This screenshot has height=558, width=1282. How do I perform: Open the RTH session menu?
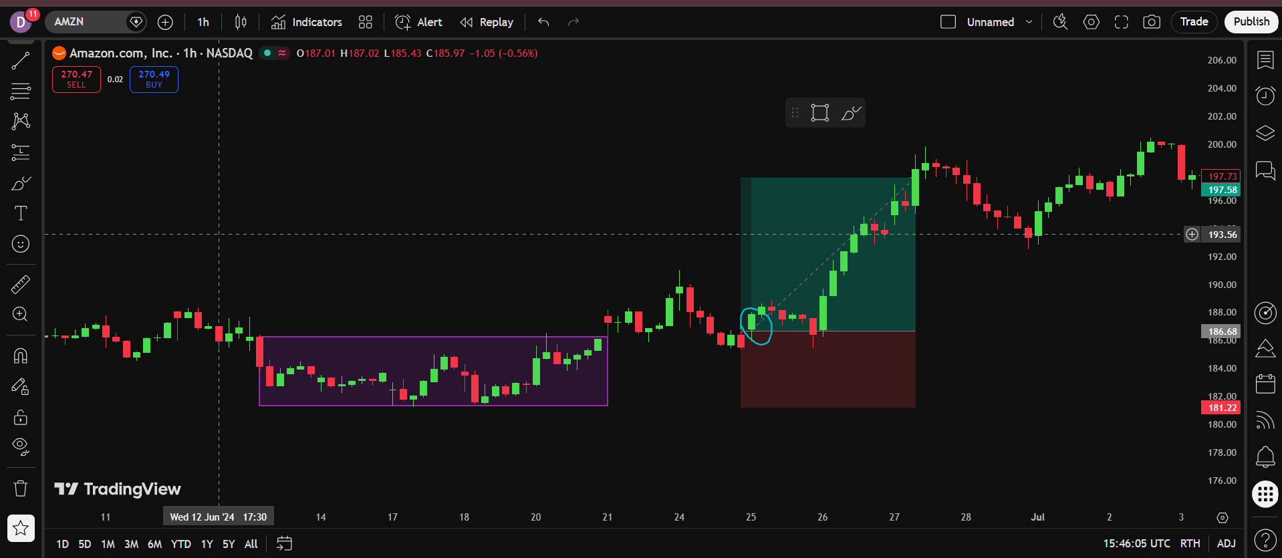pos(1190,543)
